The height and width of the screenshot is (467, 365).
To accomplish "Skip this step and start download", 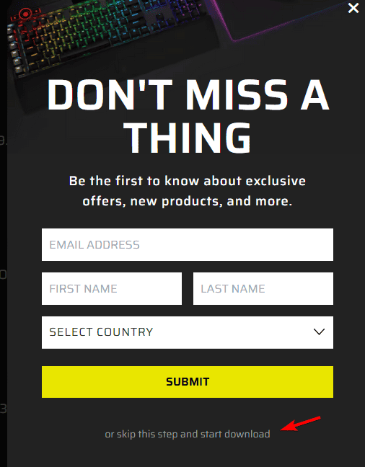I will coord(188,435).
